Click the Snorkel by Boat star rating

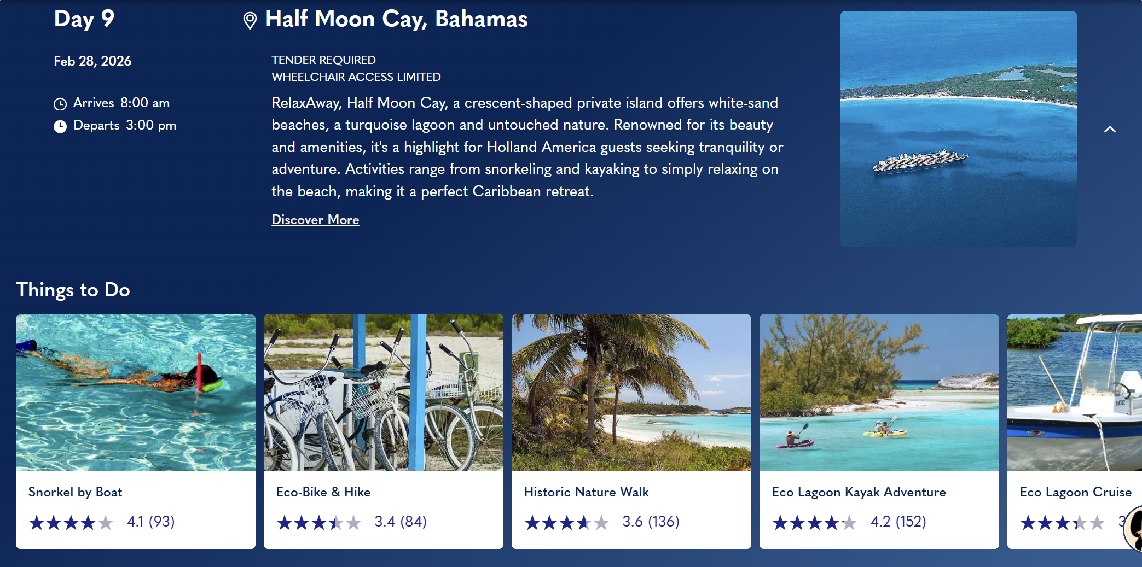[71, 523]
